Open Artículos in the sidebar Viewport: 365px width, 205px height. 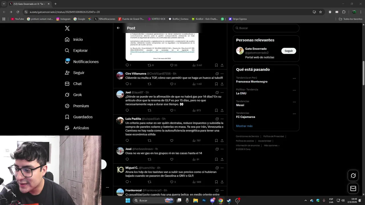click(77, 128)
